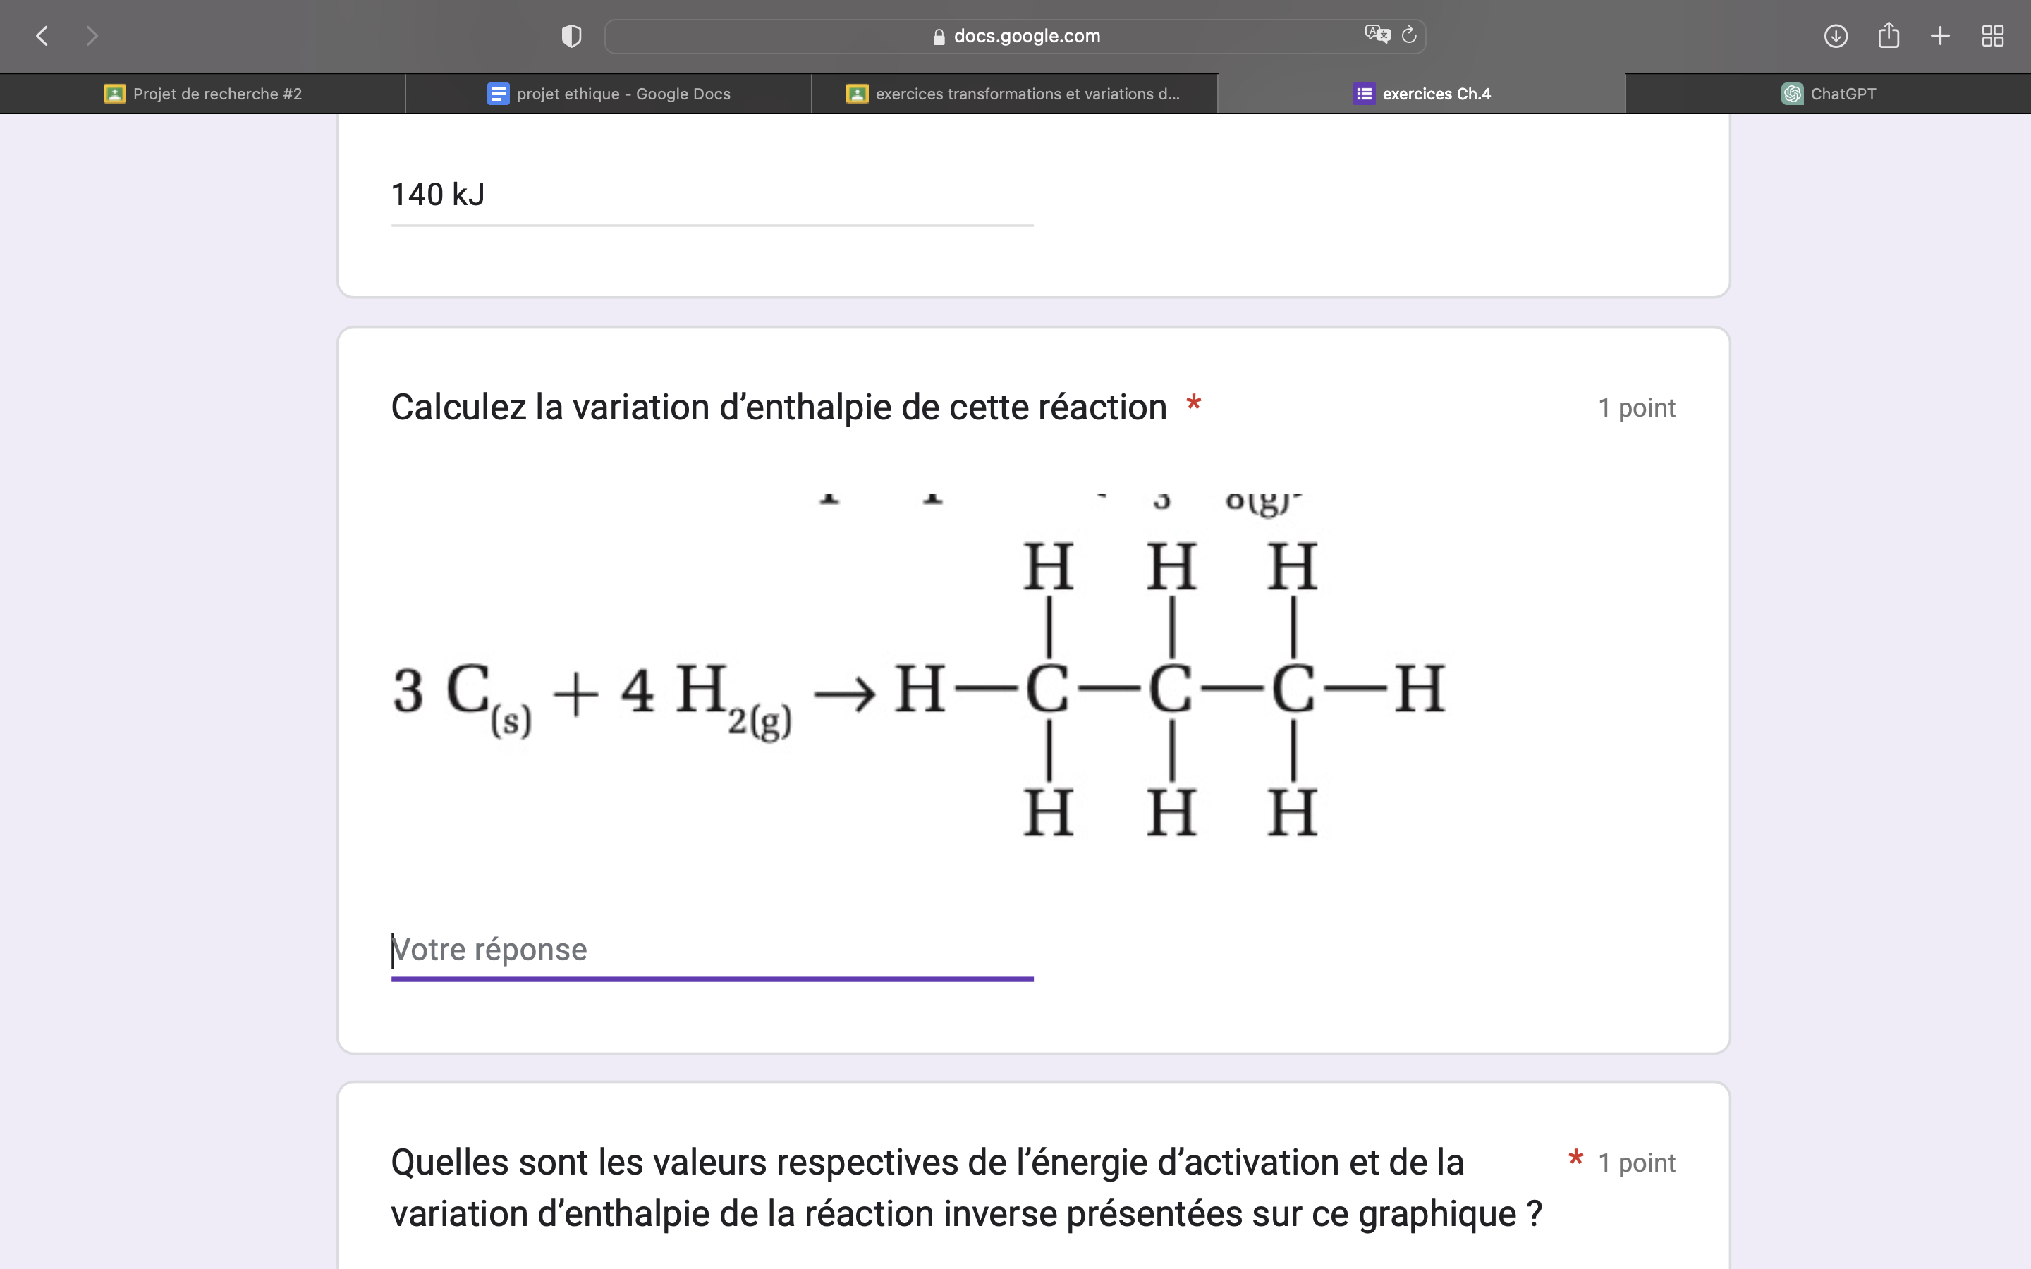Click the Votre réponse answer field
Viewport: 2031px width, 1269px height.
pos(712,950)
